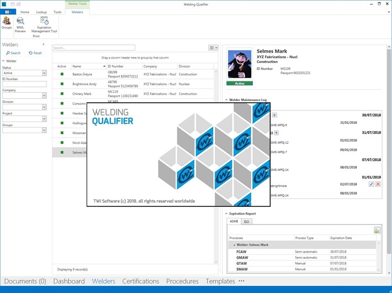Image resolution: width=392 pixels, height=293 pixels.
Task: Open the Groups filter dropdown
Action: click(x=44, y=130)
